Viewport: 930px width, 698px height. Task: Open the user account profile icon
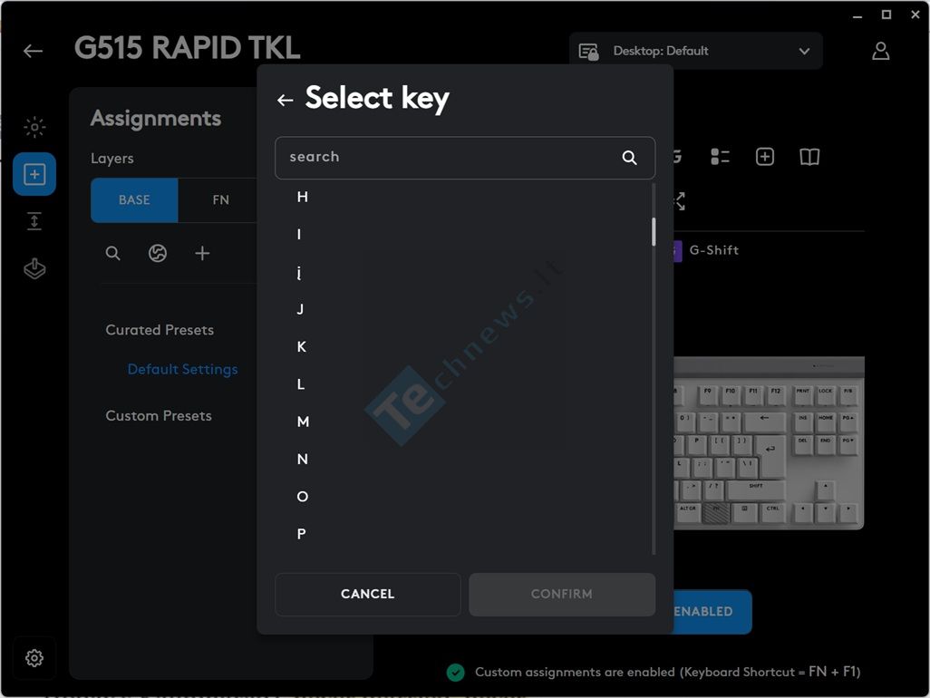click(x=880, y=52)
